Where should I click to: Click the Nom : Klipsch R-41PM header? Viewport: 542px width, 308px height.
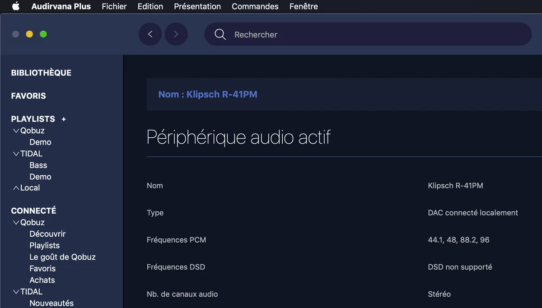[208, 94]
